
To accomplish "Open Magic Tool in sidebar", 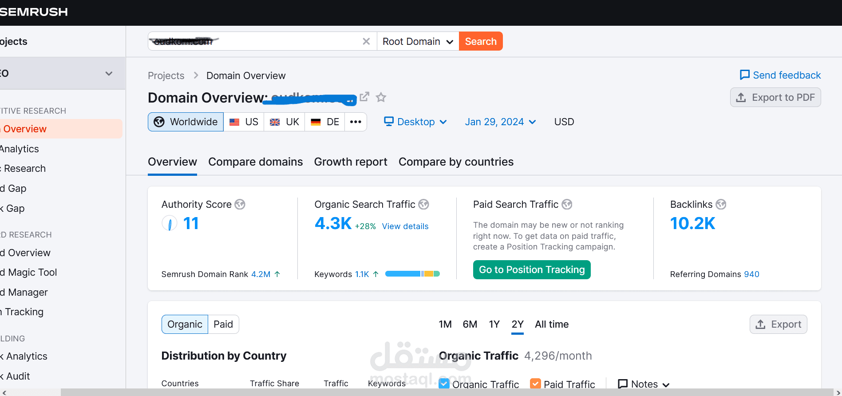I will tap(29, 273).
